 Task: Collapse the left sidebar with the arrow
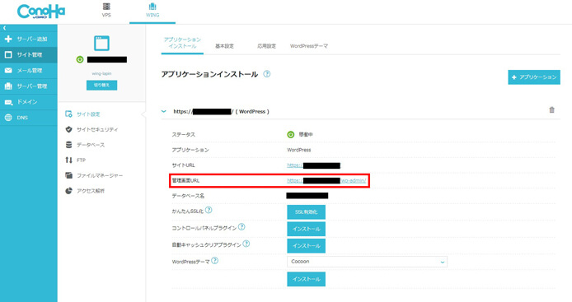5,28
